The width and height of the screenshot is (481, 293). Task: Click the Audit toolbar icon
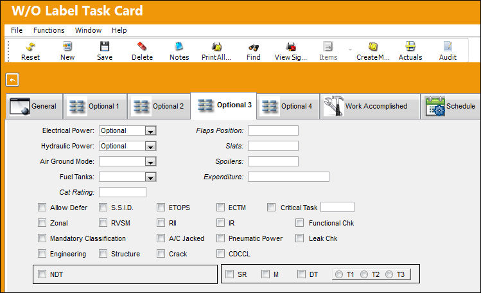[448, 47]
